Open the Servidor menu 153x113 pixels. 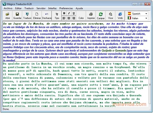click(41, 8)
